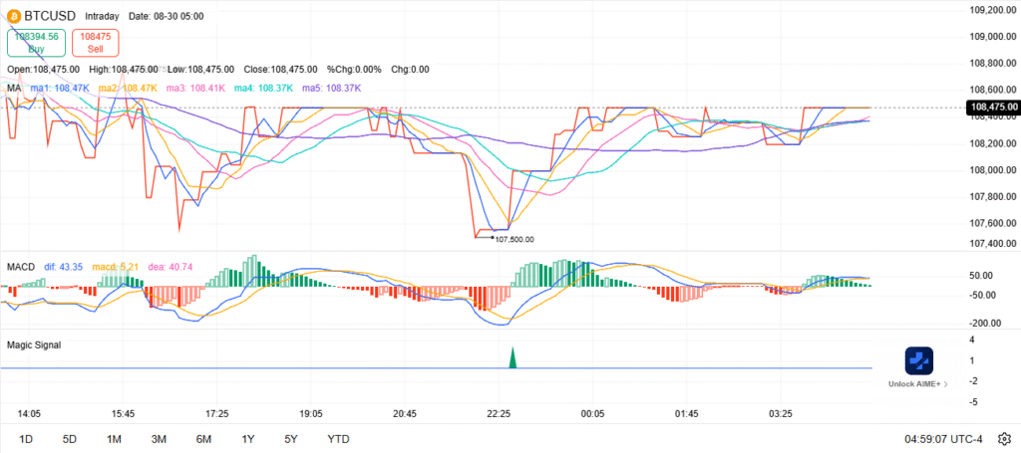The width and height of the screenshot is (1021, 453).
Task: Switch chart to the 3M range
Action: [x=159, y=439]
